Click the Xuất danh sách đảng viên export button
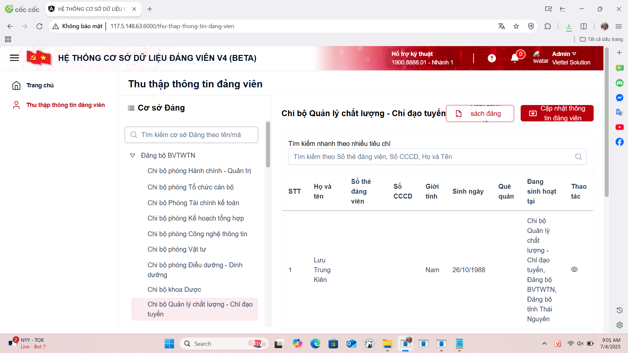Screen dimensions: 628x353 pos(480,114)
